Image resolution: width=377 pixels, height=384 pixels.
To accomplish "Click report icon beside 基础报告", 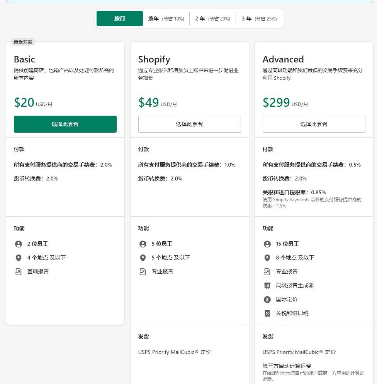I will coord(19,271).
